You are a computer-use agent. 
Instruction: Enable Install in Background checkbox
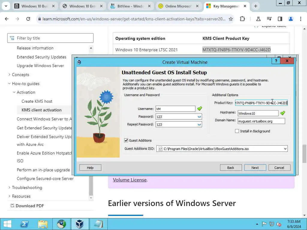click(237, 131)
